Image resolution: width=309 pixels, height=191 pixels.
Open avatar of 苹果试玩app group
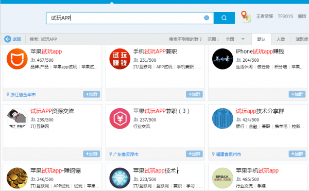17,59
